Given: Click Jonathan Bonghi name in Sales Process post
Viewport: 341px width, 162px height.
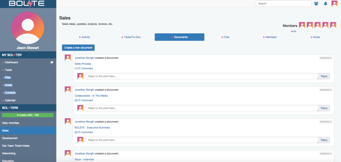Looking at the screenshot, I should 84,58.
